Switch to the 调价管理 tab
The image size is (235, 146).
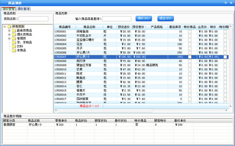click(9, 9)
